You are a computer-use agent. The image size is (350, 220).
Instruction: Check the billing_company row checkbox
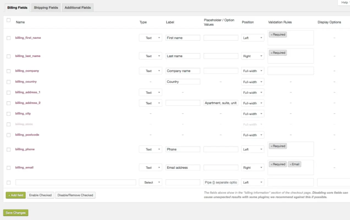point(9,71)
